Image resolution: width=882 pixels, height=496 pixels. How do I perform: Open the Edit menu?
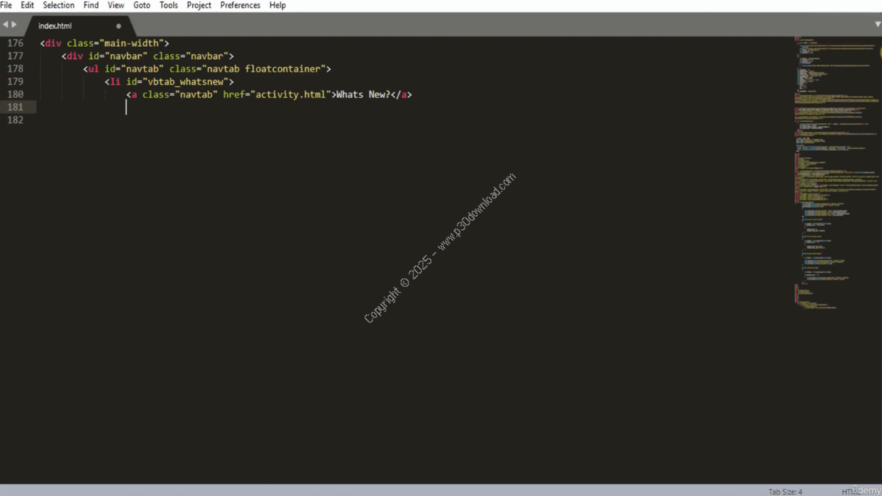[x=28, y=5]
